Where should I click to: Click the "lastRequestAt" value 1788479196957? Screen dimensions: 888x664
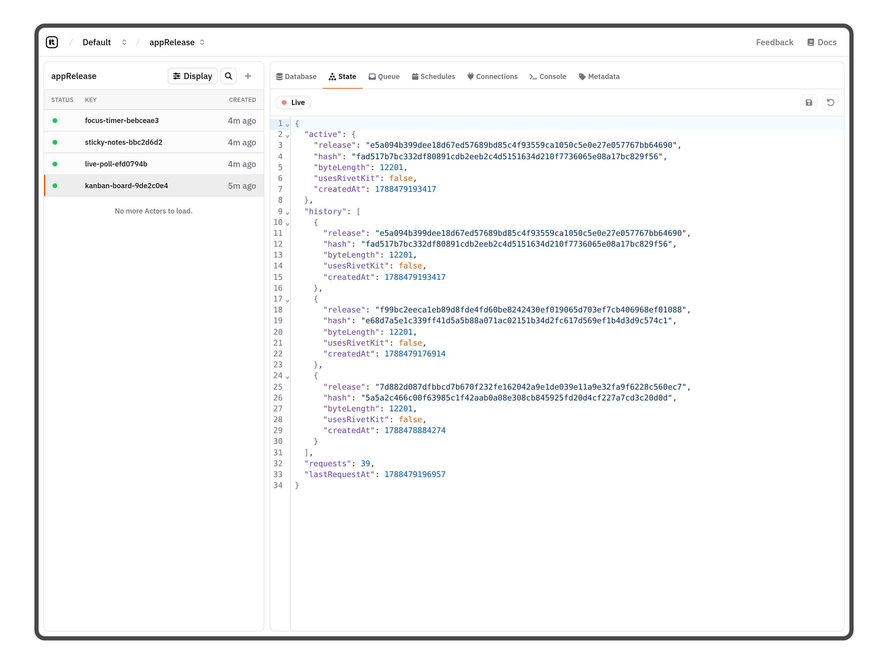(x=415, y=474)
